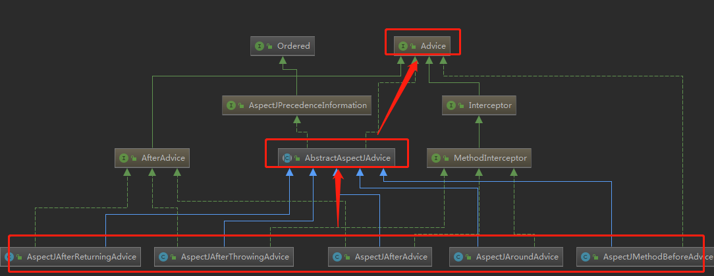Click the interface icon on AspectJPrecedenceInformation
This screenshot has width=714, height=276.
pos(231,105)
